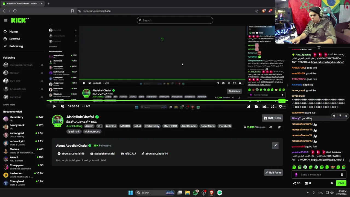Open the Windows Start menu
The height and width of the screenshot is (197, 350).
(130, 193)
